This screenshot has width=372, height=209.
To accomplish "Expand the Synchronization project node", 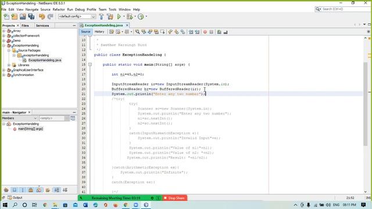I will tap(4, 75).
